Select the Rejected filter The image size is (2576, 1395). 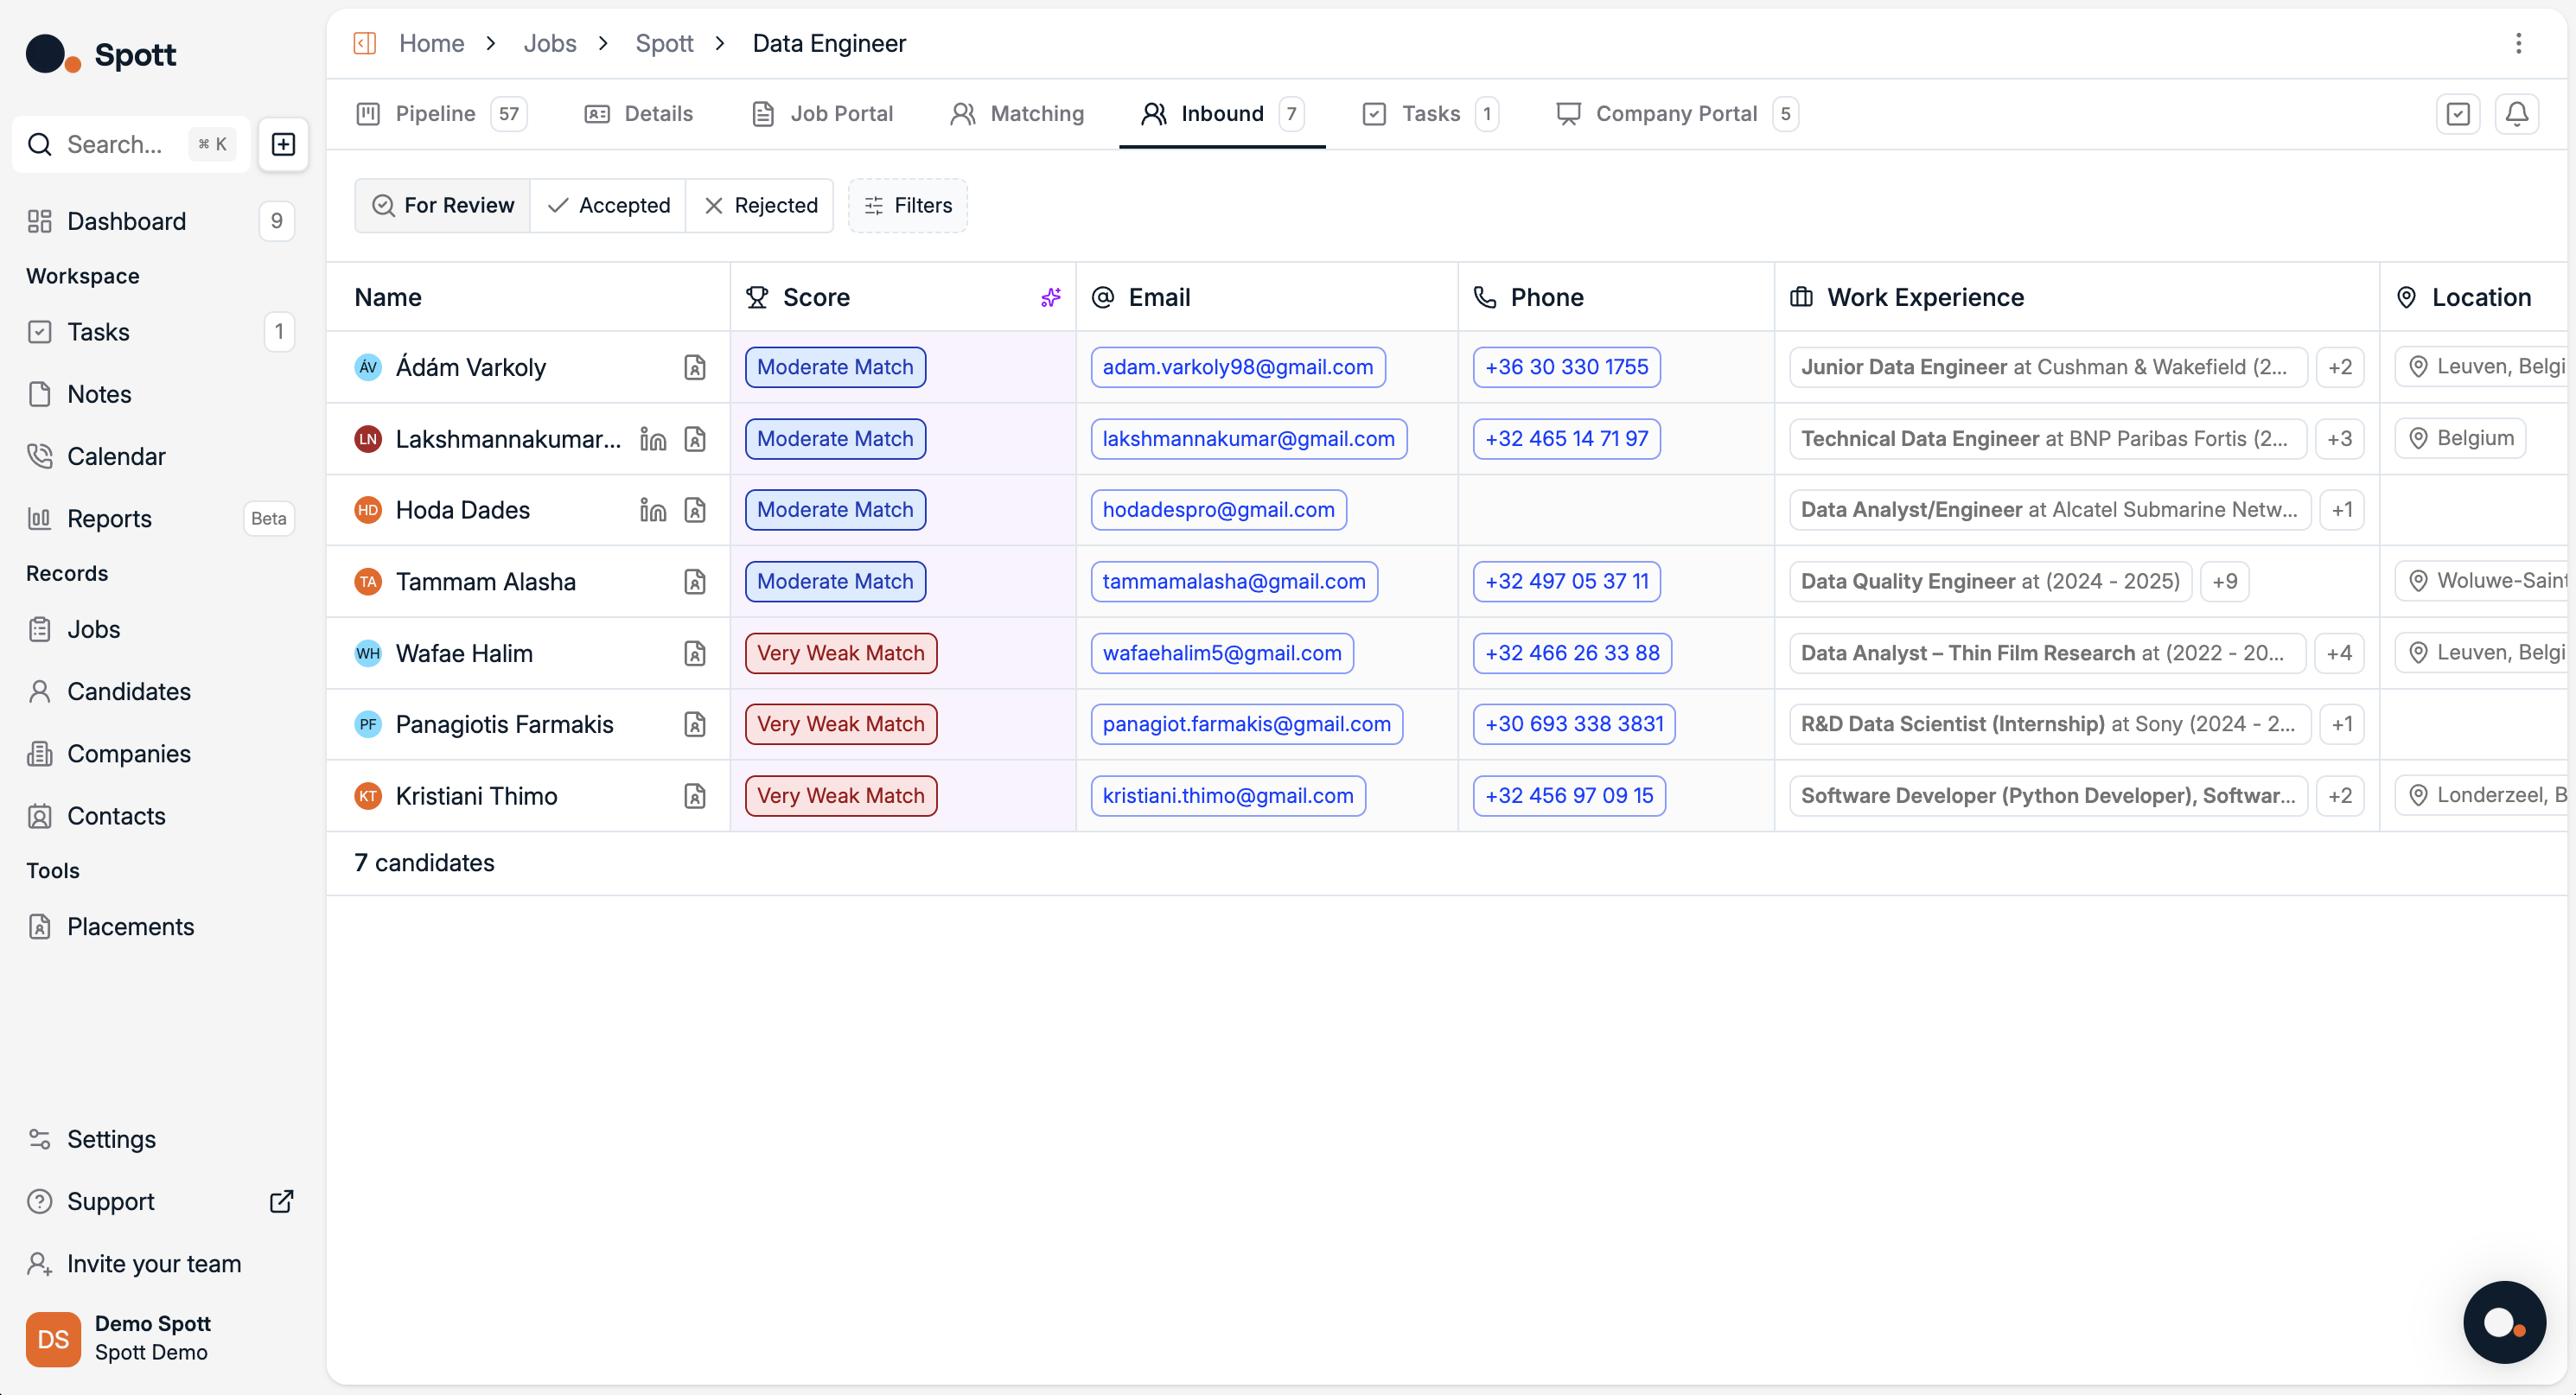(x=760, y=205)
